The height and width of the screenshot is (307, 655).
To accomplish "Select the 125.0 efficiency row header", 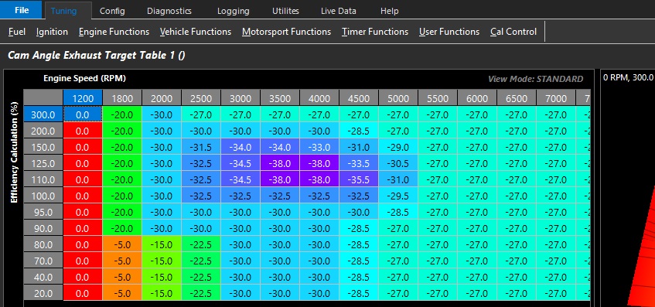I will 43,163.
